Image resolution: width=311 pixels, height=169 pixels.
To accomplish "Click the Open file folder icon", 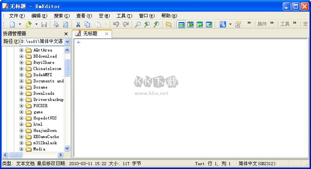I will [x=29, y=24].
